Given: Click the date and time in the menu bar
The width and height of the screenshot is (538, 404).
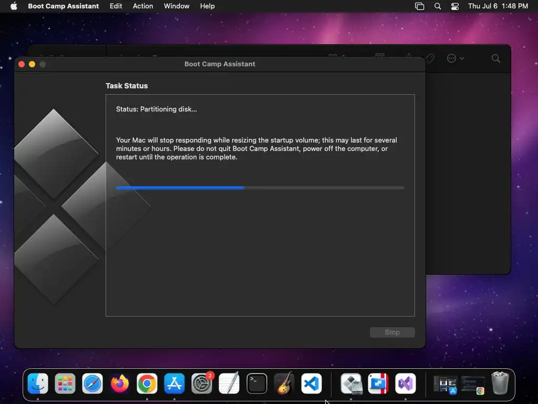Looking at the screenshot, I should coord(498,6).
